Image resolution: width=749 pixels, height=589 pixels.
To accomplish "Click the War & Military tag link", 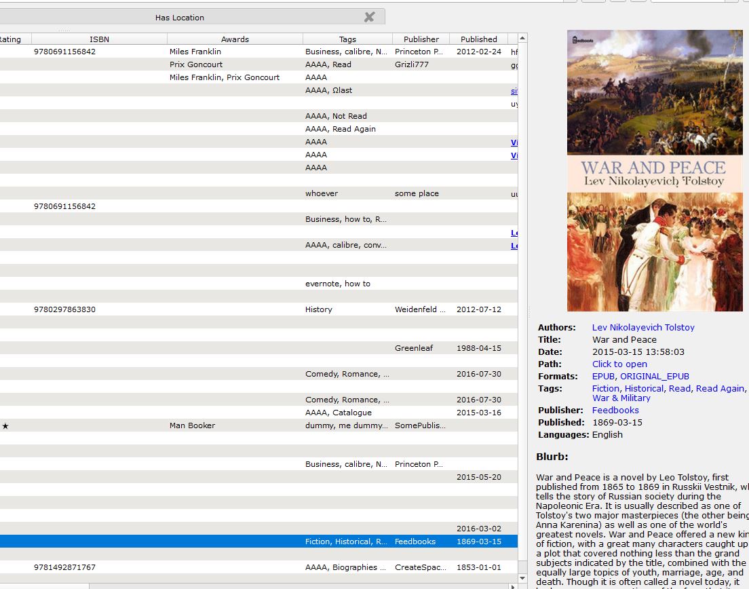I will [621, 398].
